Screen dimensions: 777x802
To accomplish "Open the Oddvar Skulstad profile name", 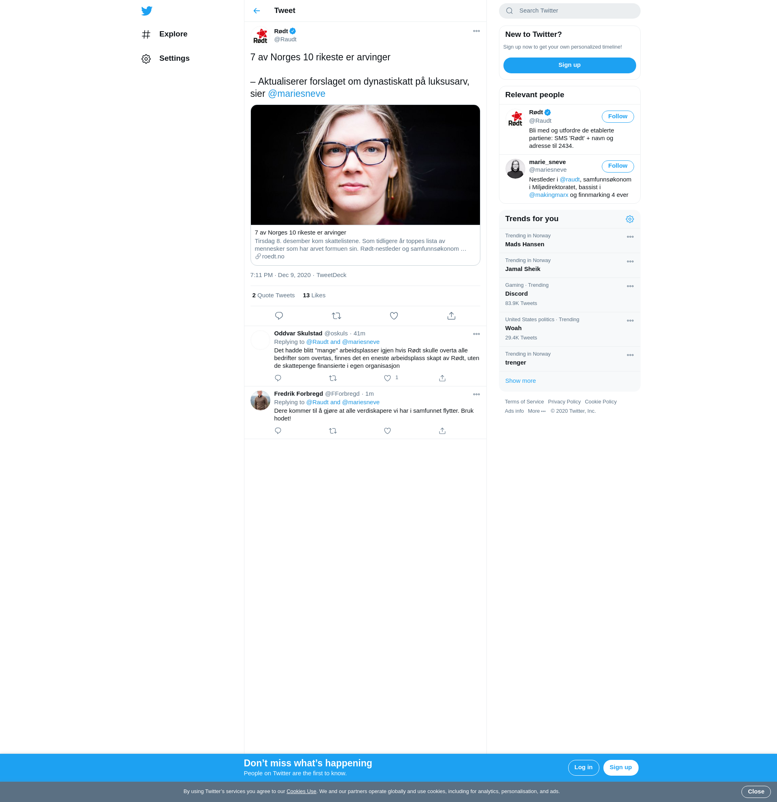I will pyautogui.click(x=298, y=333).
